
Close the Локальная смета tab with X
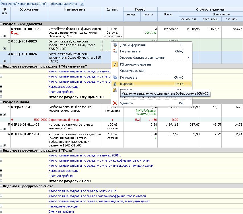pos(82,4)
